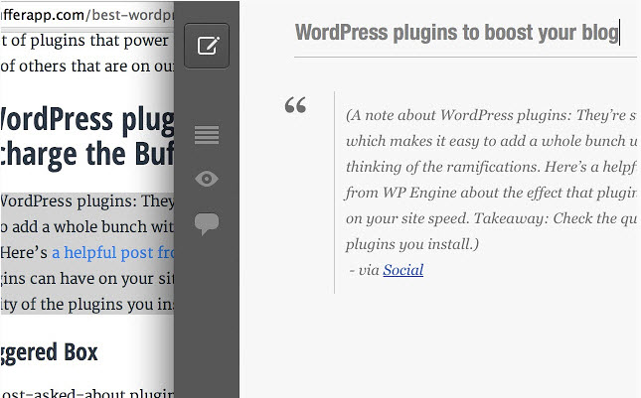Click the large quotation mark icon
Screen dimensions: 641x398
295,105
